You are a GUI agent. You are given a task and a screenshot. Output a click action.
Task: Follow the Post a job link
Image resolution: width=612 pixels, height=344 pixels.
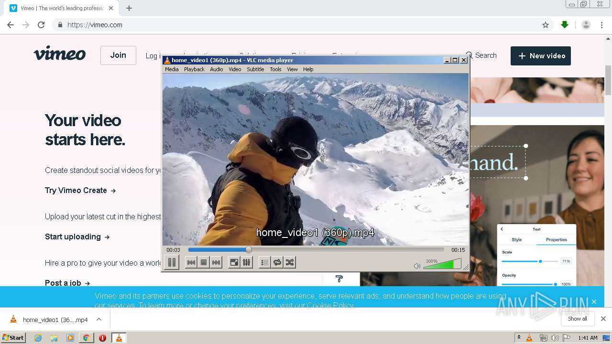[x=67, y=283]
